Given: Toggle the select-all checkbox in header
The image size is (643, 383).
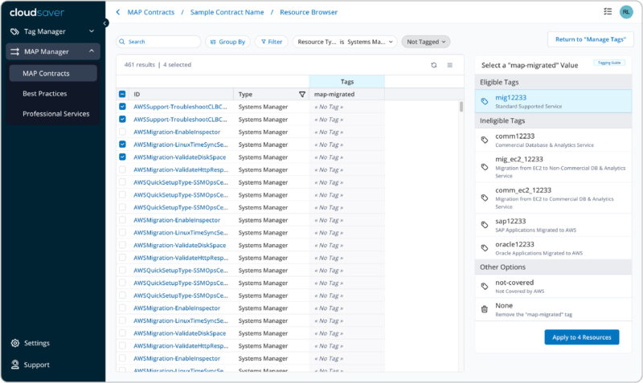Looking at the screenshot, I should point(122,94).
